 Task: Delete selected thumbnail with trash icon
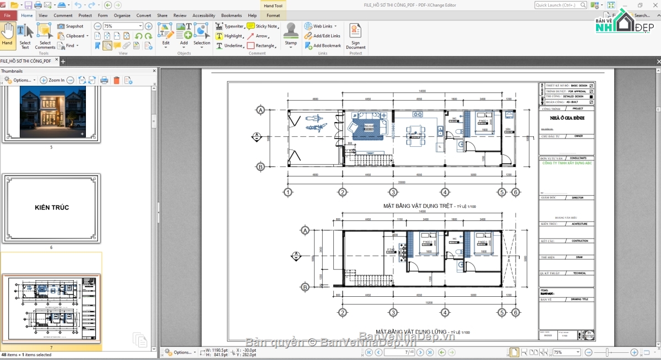(x=116, y=80)
